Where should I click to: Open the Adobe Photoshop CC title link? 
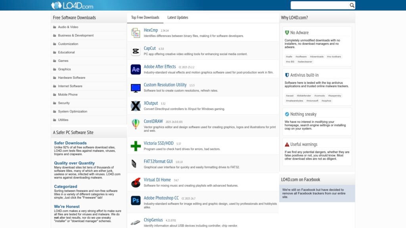click(161, 198)
